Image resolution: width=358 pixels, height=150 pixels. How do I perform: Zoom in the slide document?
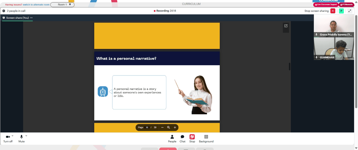175,127
